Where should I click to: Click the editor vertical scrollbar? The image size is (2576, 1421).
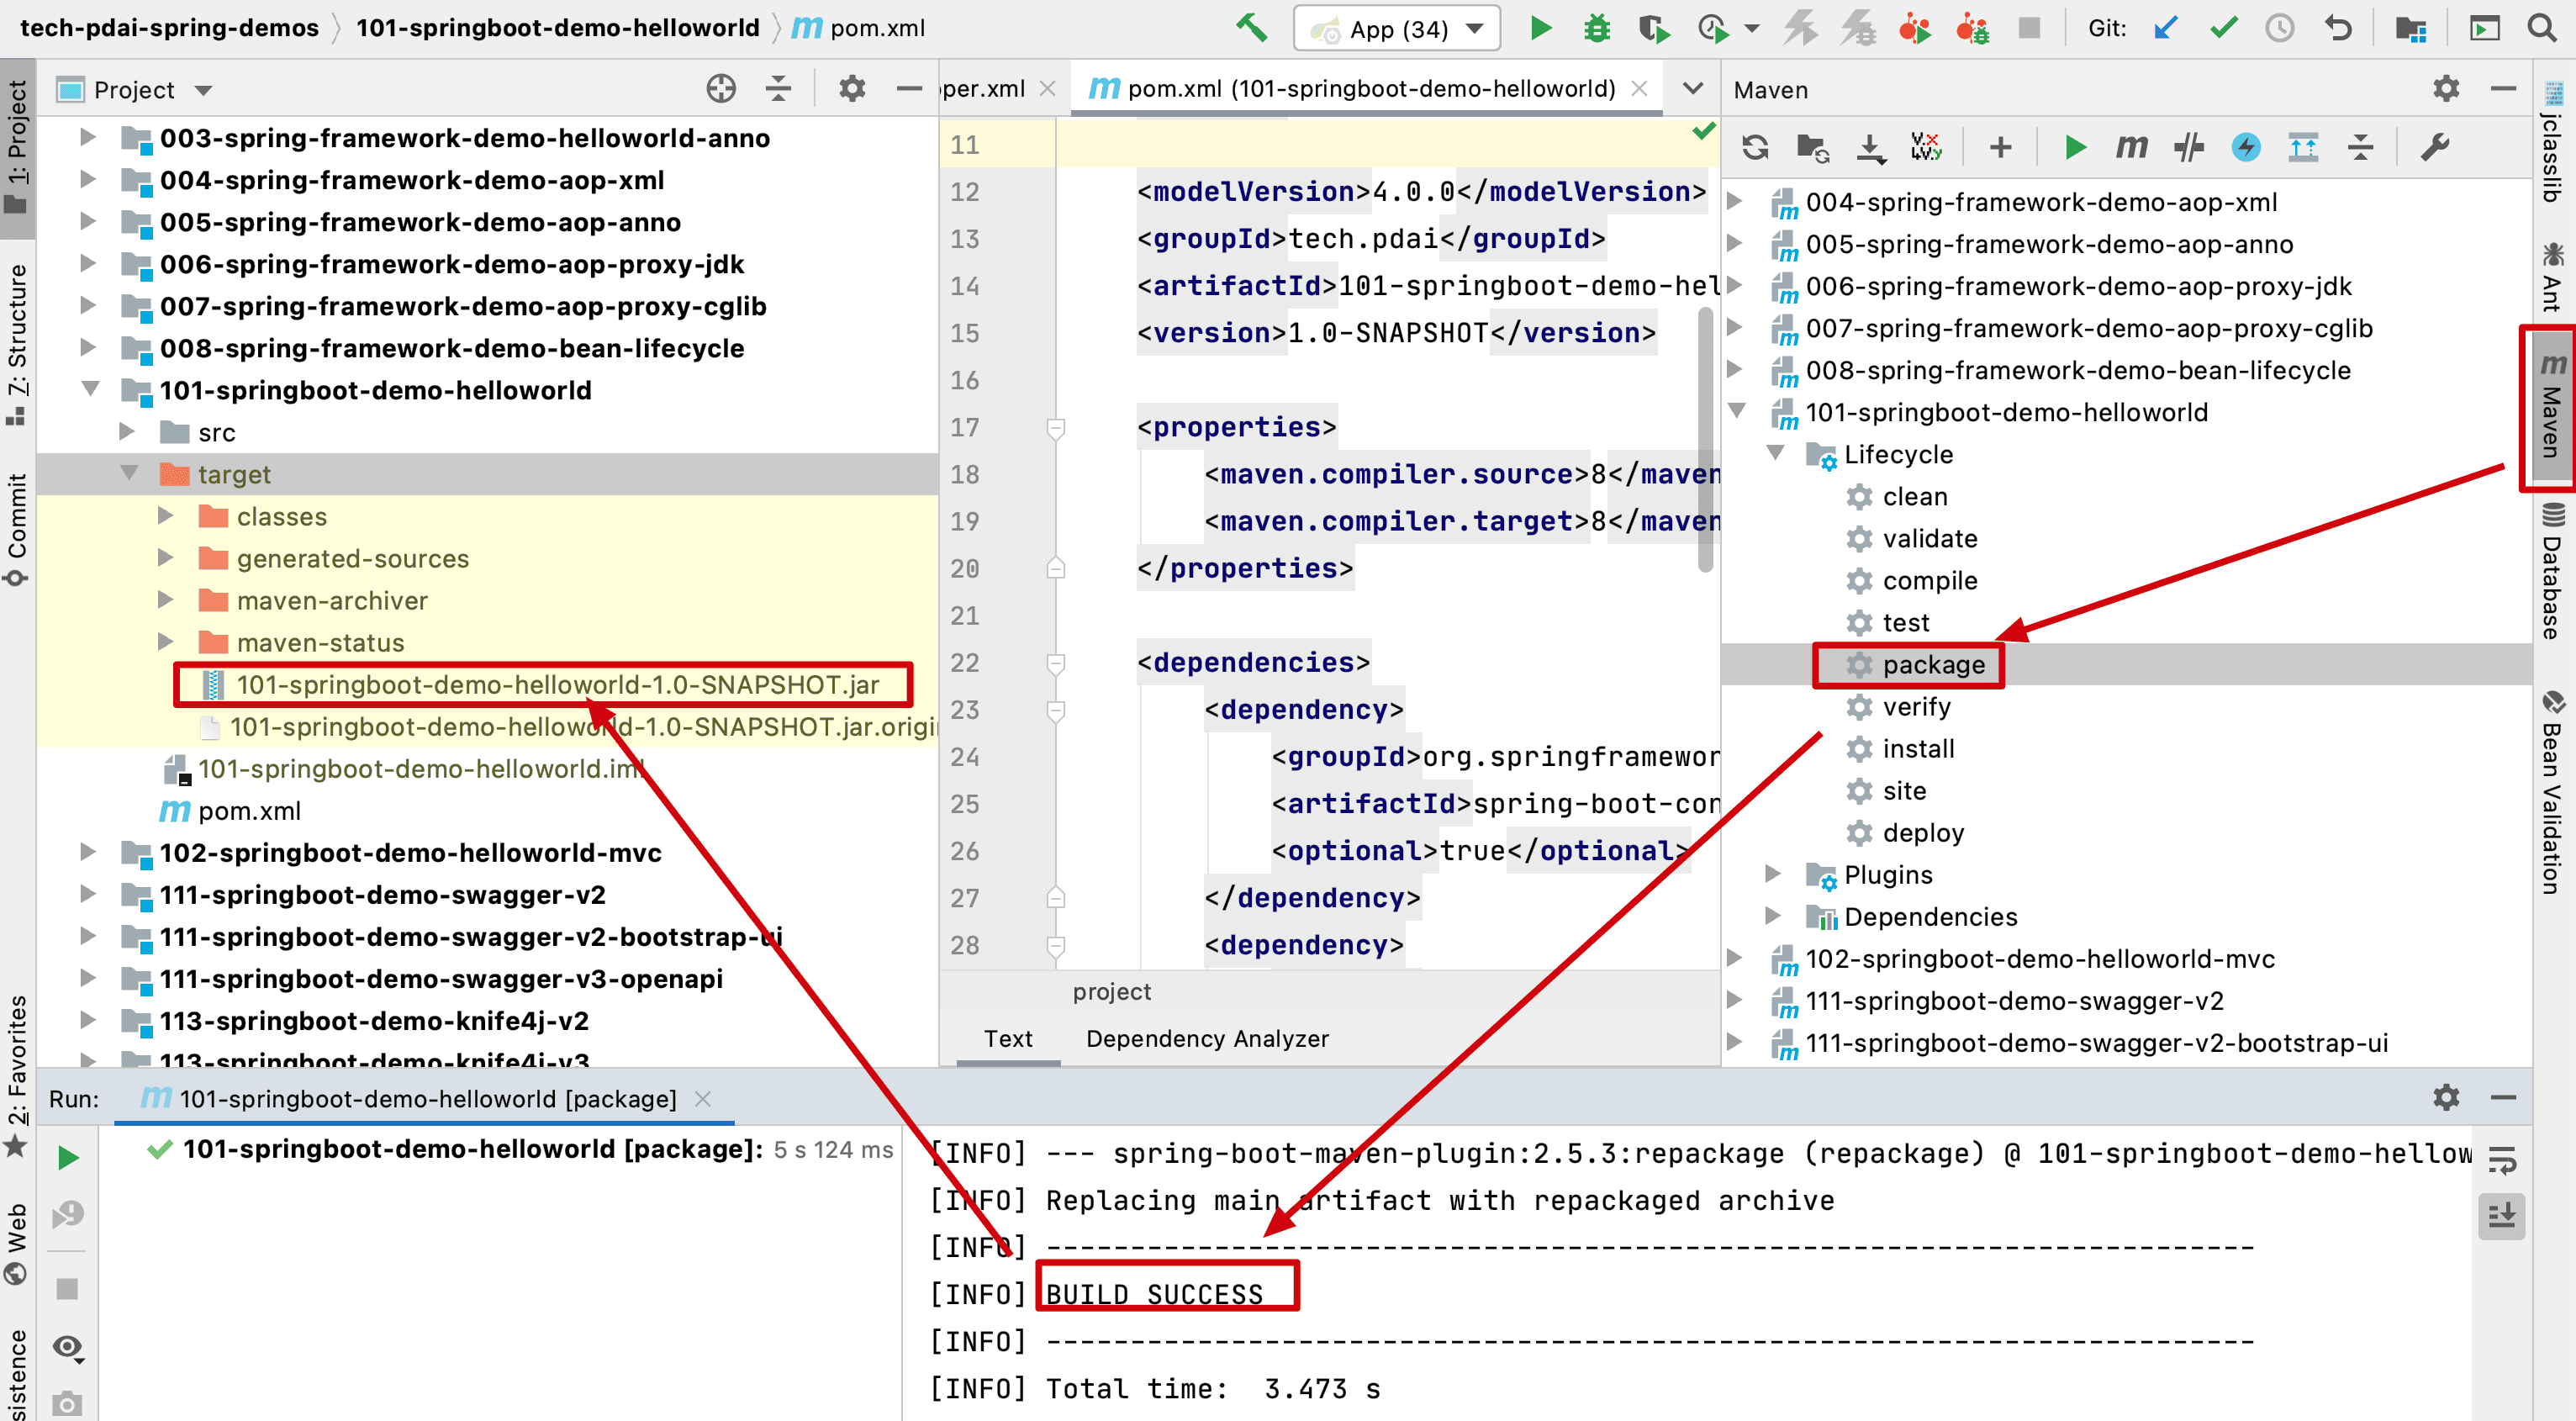1706,440
